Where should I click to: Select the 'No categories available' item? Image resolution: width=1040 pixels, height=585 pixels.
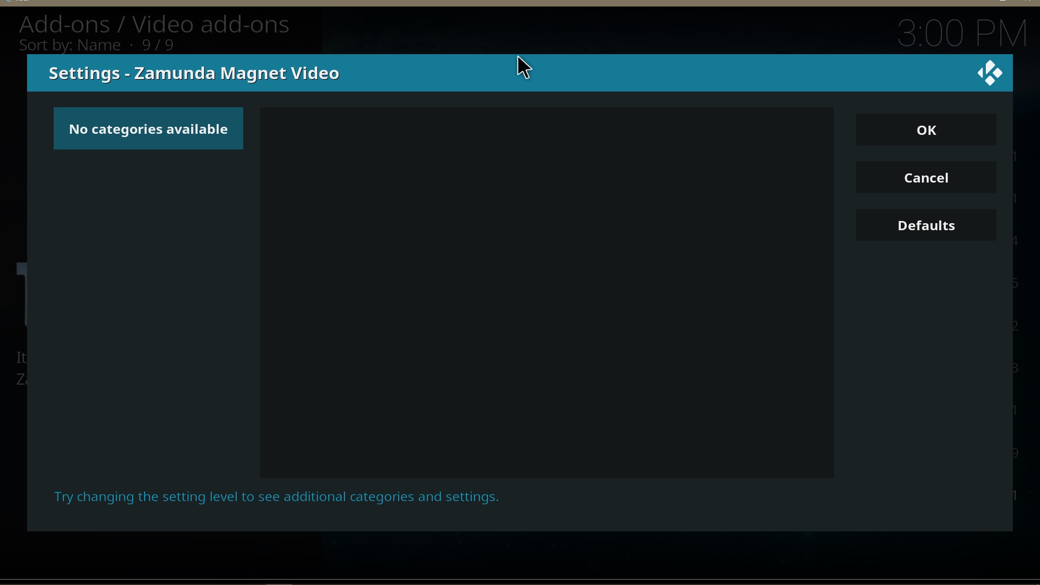click(148, 129)
